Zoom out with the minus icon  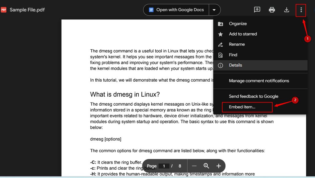click(194, 166)
